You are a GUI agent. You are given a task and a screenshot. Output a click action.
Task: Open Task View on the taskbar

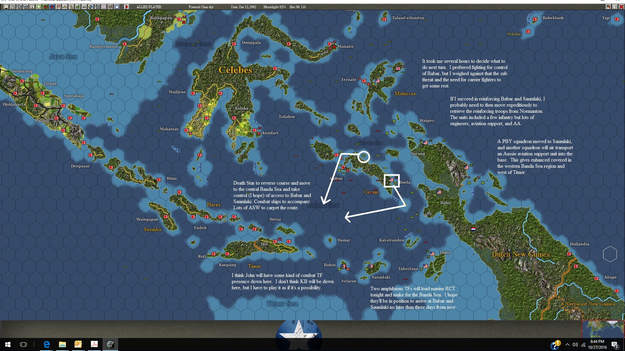point(23,344)
